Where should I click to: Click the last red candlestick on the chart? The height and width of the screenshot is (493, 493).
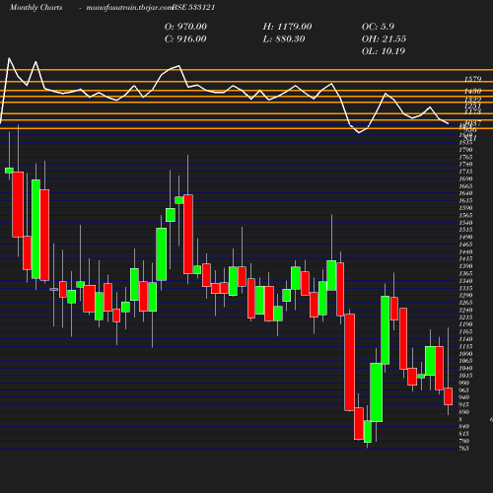pos(448,396)
